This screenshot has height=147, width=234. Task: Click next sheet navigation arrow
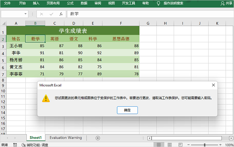15,138
